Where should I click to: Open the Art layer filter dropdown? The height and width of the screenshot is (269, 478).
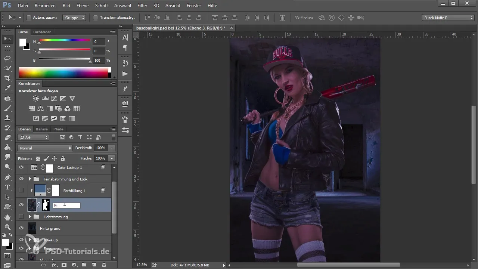[x=33, y=137]
